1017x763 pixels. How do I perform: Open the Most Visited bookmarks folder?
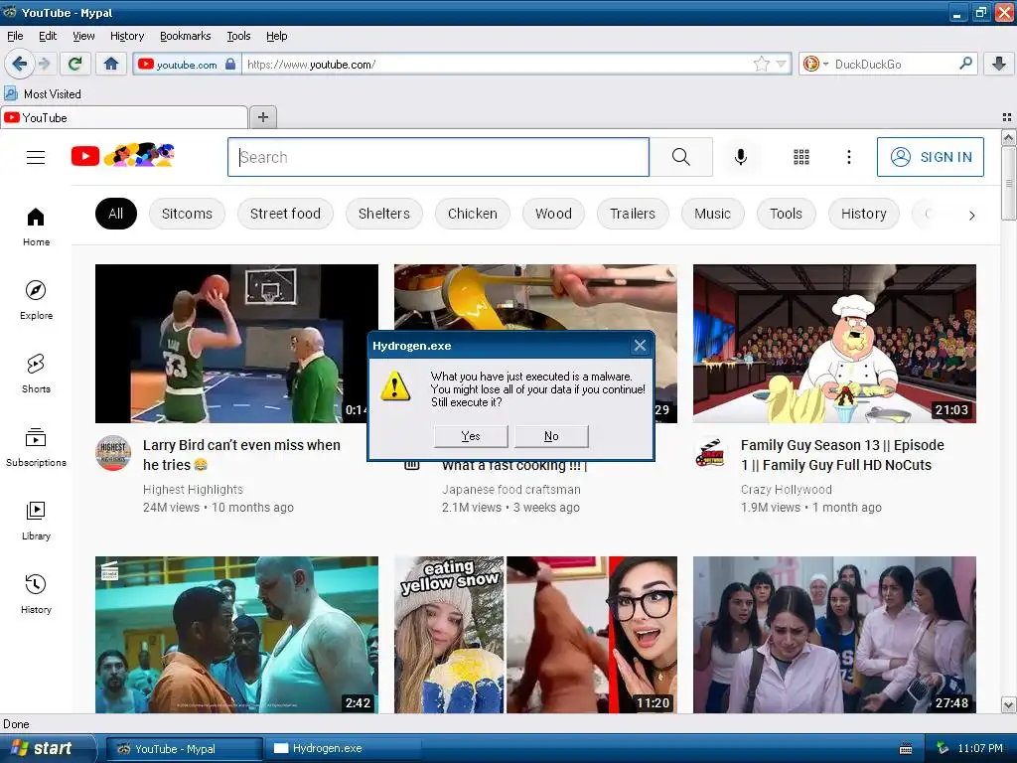point(43,94)
